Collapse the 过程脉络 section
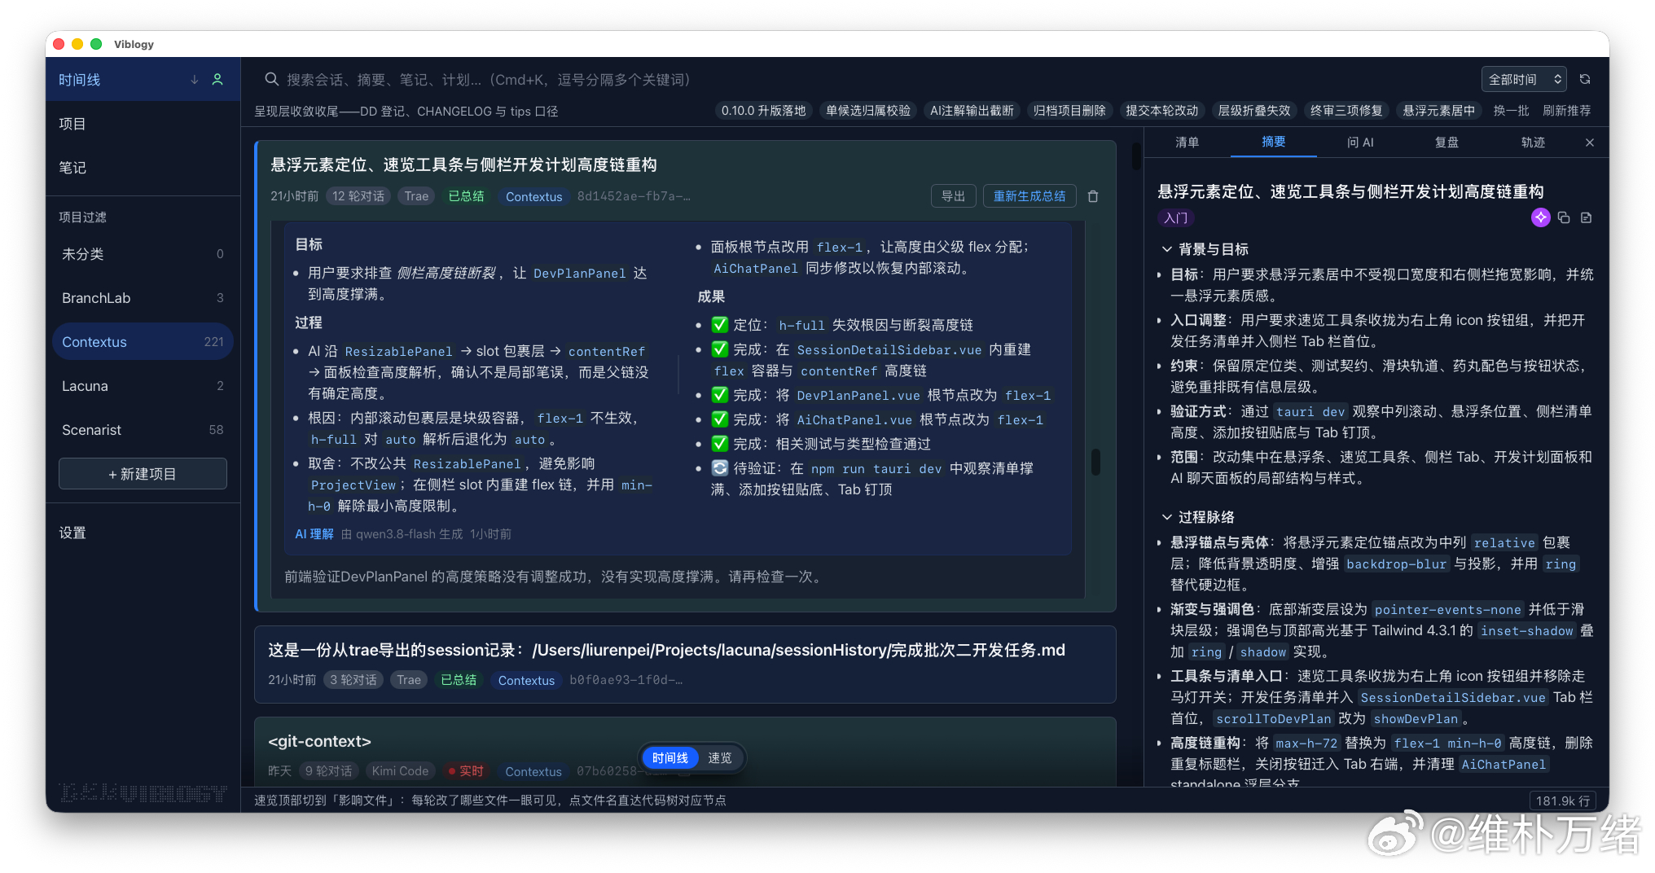The image size is (1655, 873). pyautogui.click(x=1166, y=517)
